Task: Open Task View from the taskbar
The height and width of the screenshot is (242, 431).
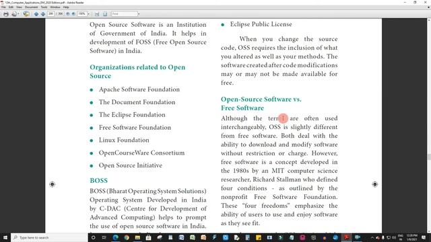Action: (x=104, y=237)
